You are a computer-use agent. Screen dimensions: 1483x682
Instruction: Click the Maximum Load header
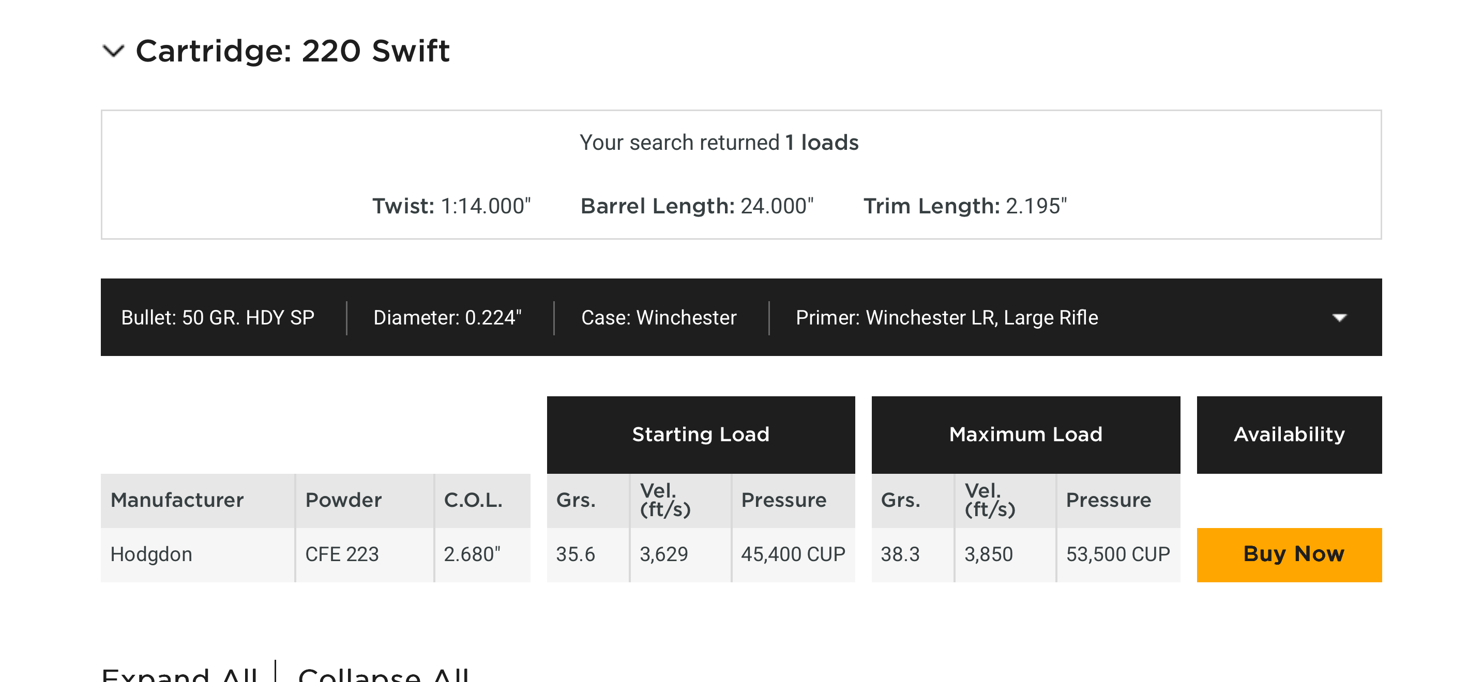1025,434
